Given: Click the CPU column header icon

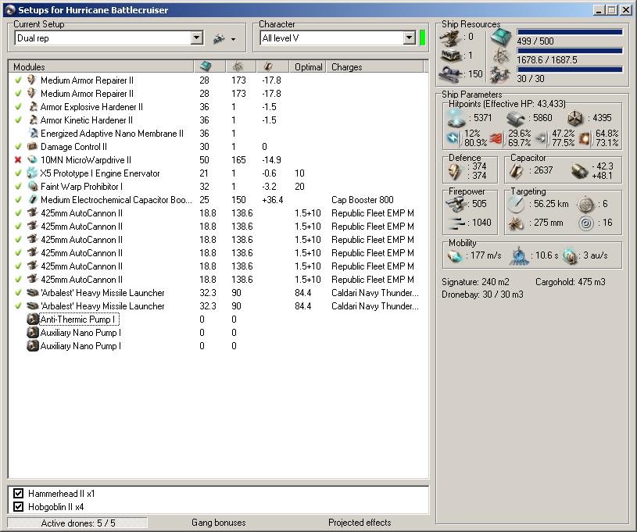Looking at the screenshot, I should [x=206, y=67].
